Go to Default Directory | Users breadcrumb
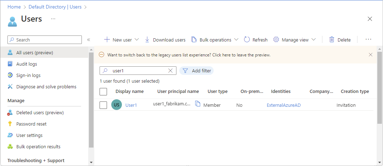The height and width of the screenshot is (166, 383). coord(55,7)
